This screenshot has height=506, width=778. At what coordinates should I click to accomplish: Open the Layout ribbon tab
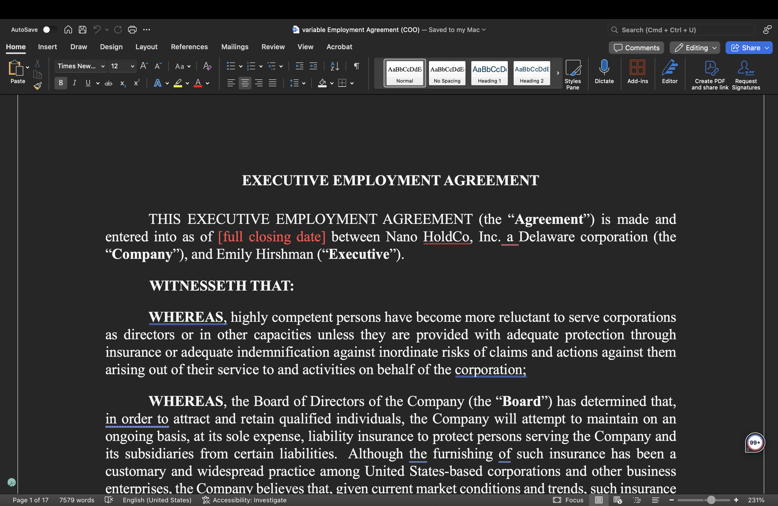click(x=146, y=47)
